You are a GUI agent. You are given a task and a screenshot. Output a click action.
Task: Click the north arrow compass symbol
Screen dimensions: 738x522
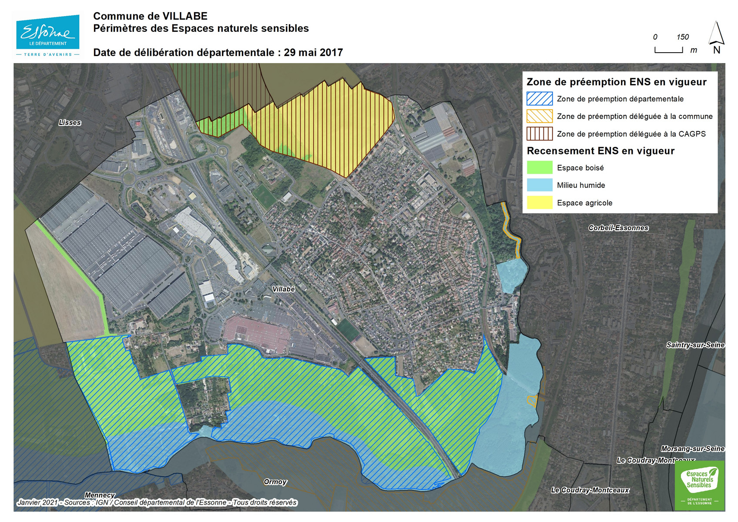click(x=716, y=37)
